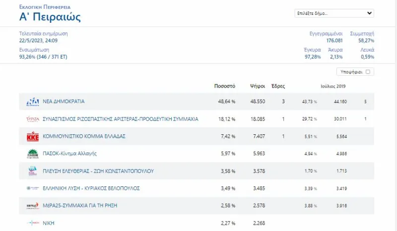Screen dimensions: 397x231
Task: Click the Ψήφοι column header
Action: [258, 86]
